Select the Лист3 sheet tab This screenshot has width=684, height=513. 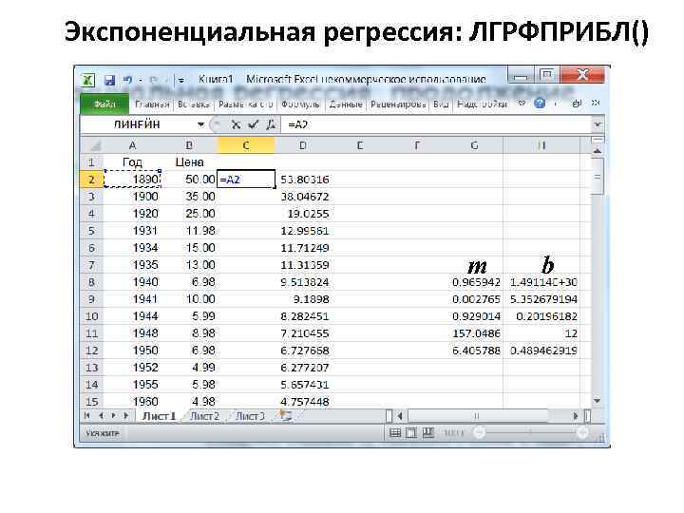pyautogui.click(x=250, y=416)
